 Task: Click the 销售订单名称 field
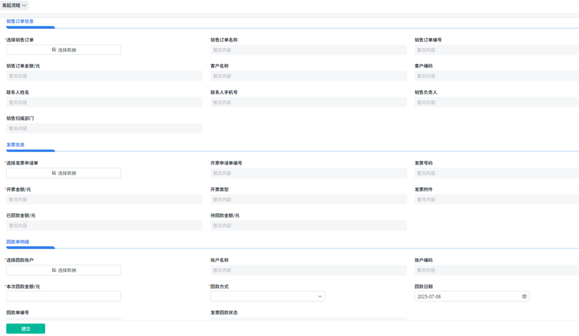(308, 50)
